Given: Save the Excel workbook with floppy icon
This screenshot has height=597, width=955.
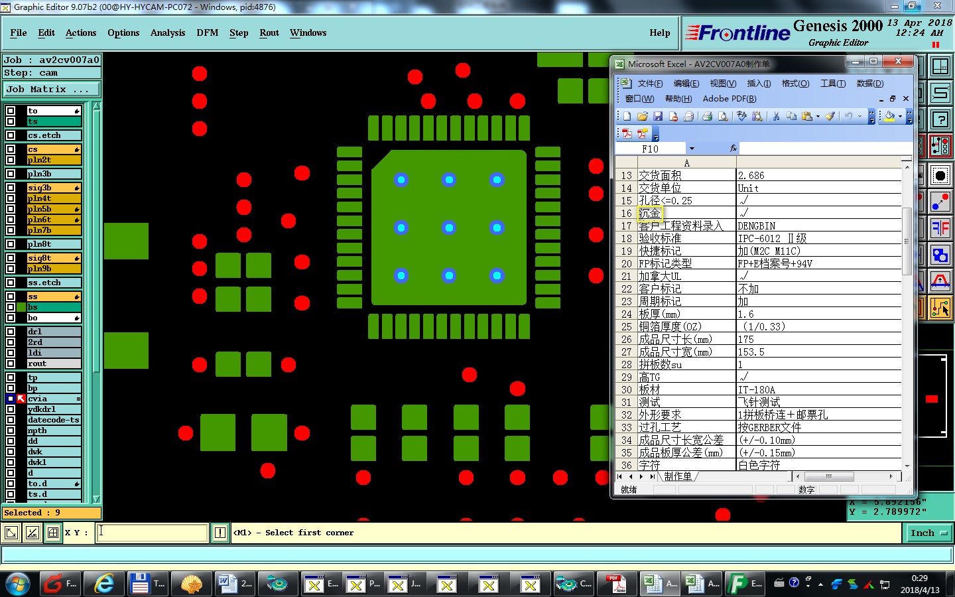Looking at the screenshot, I should (658, 116).
